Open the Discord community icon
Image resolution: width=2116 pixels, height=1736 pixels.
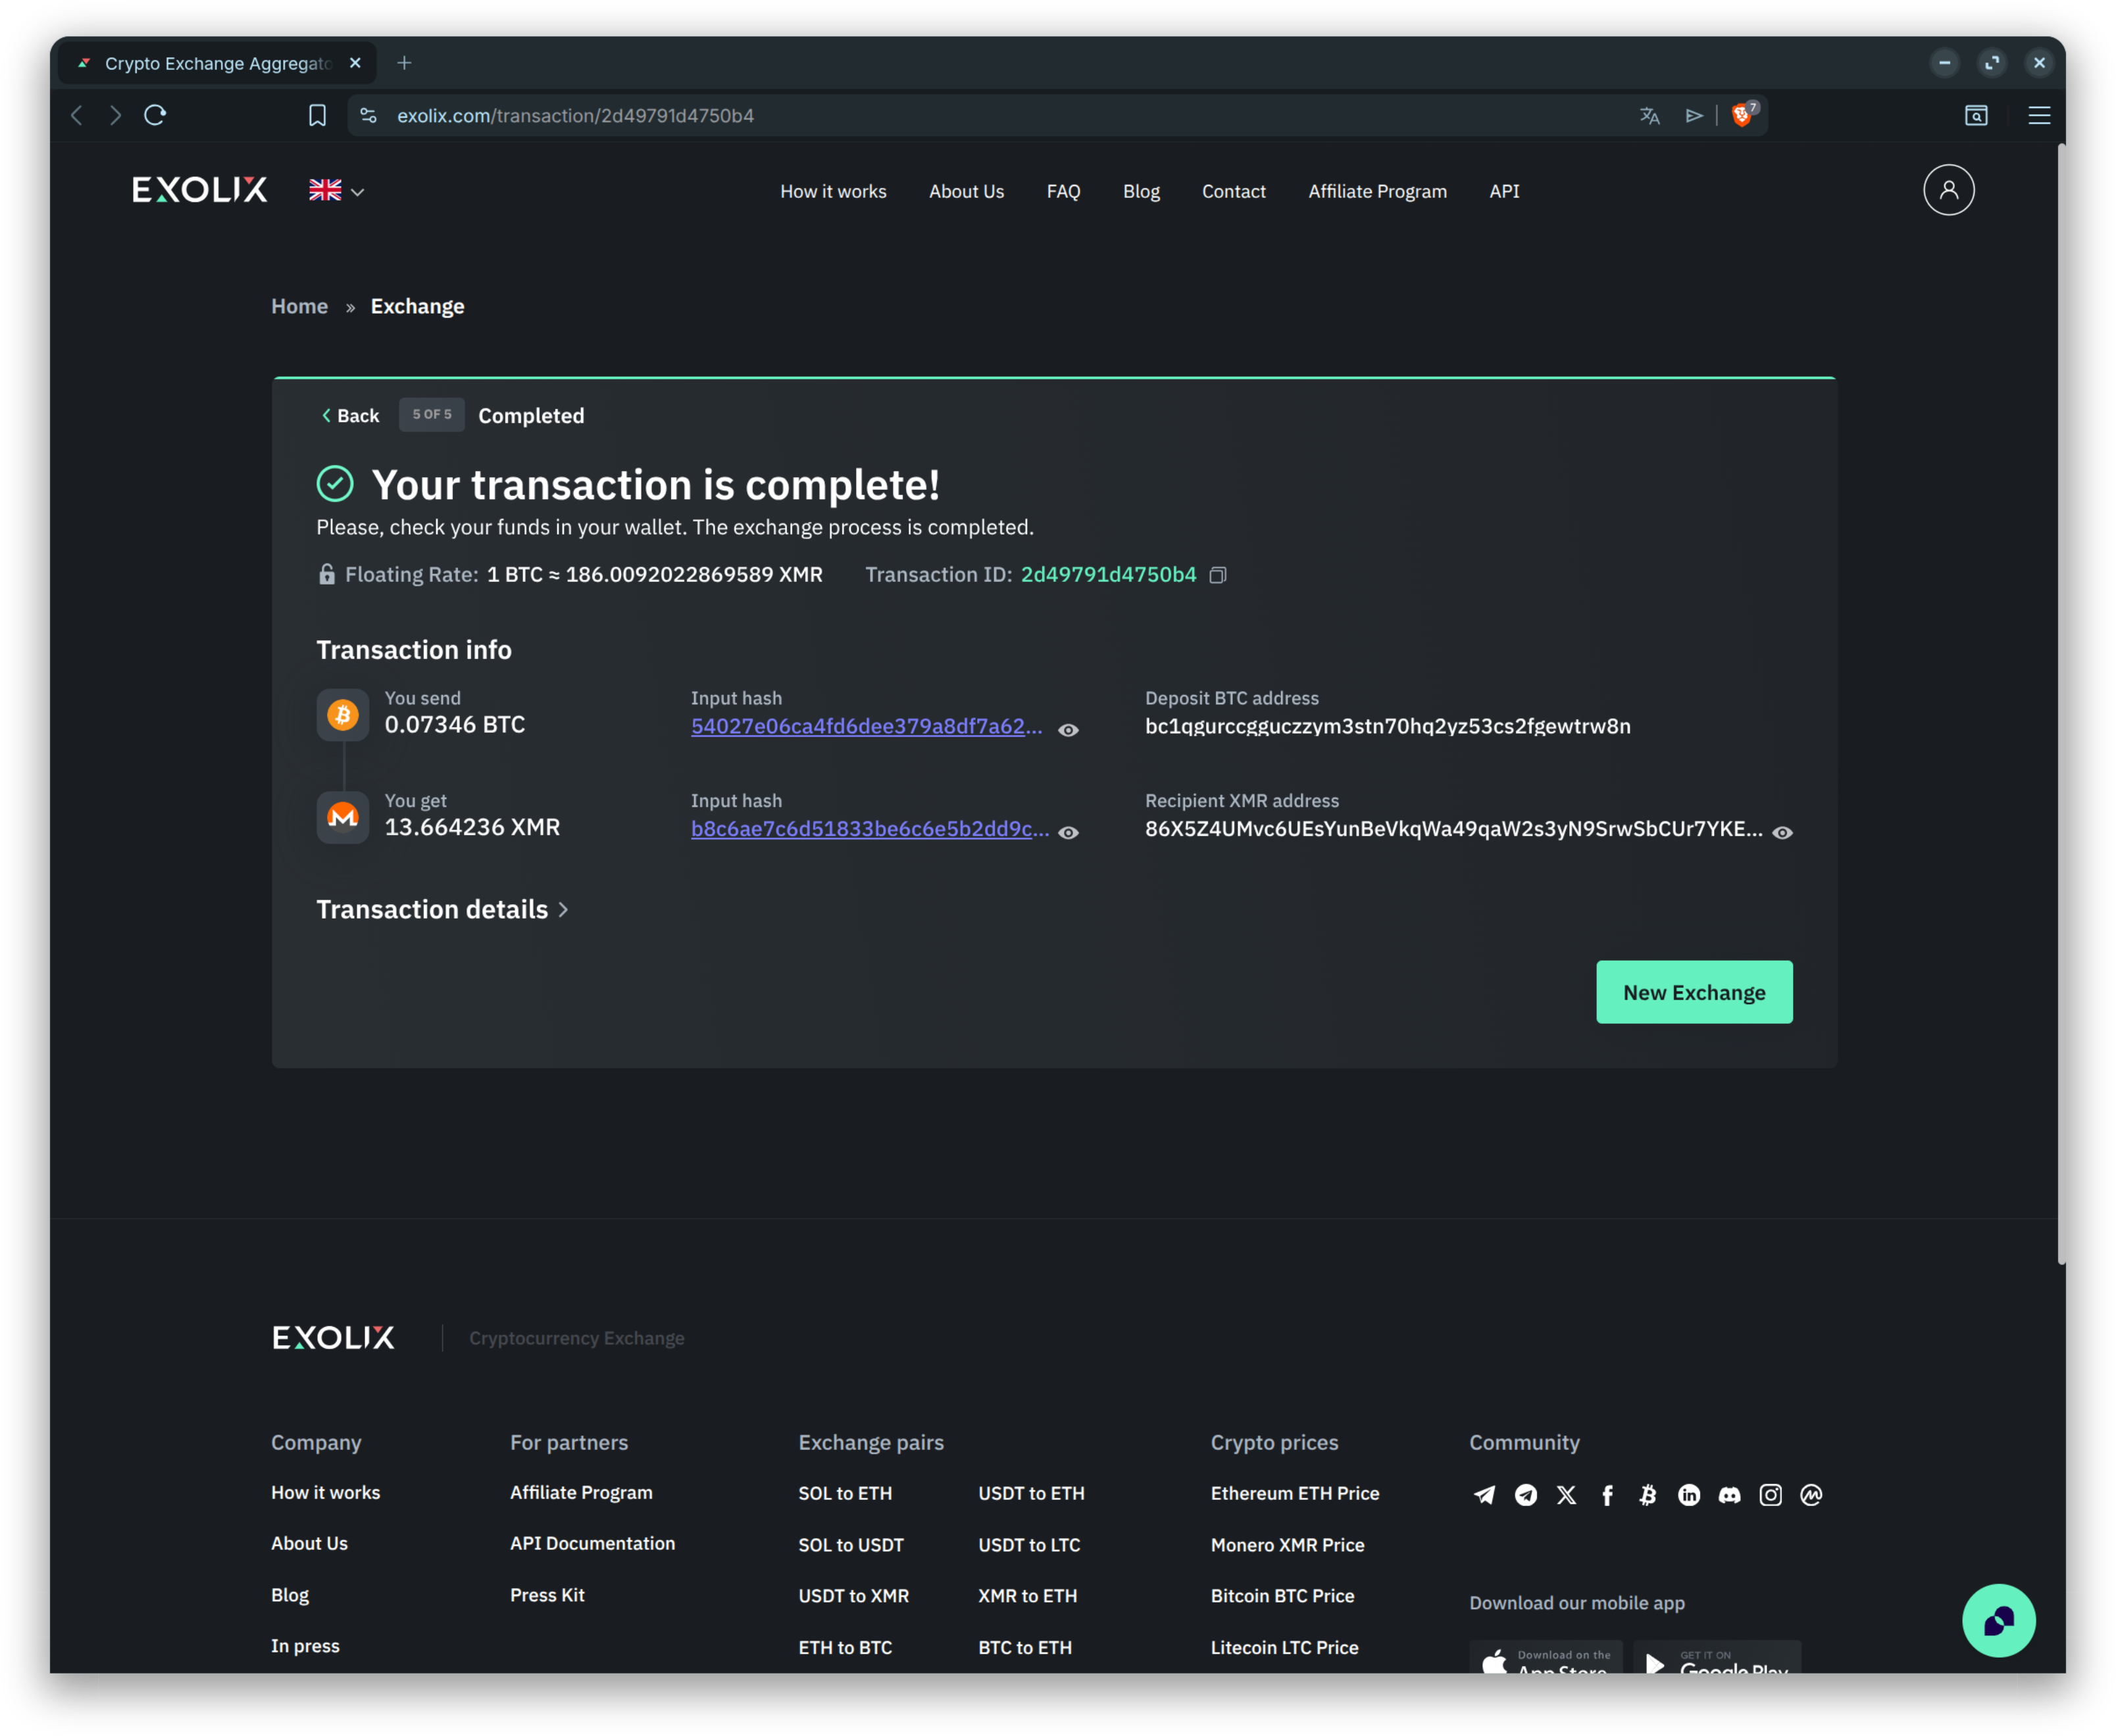click(1730, 1495)
